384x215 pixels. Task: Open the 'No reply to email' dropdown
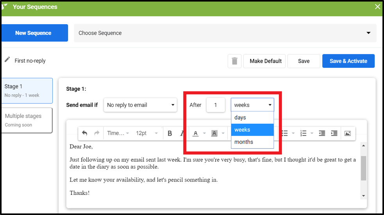[x=141, y=105]
